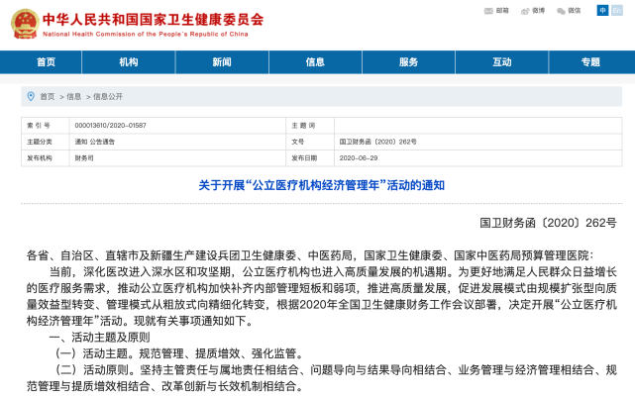Open the 专题 navigation tab
635x397 pixels.
(590, 62)
